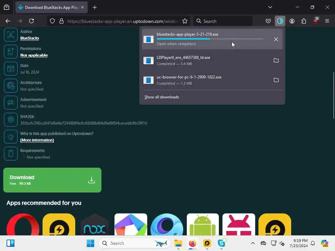Go back to previous page
Image resolution: width=335 pixels, height=251 pixels.
(x=8, y=21)
